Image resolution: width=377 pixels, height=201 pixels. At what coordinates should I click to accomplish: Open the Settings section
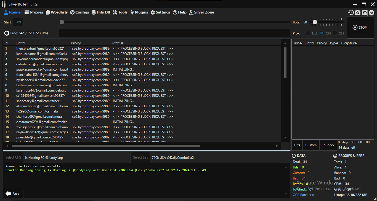tap(160, 12)
